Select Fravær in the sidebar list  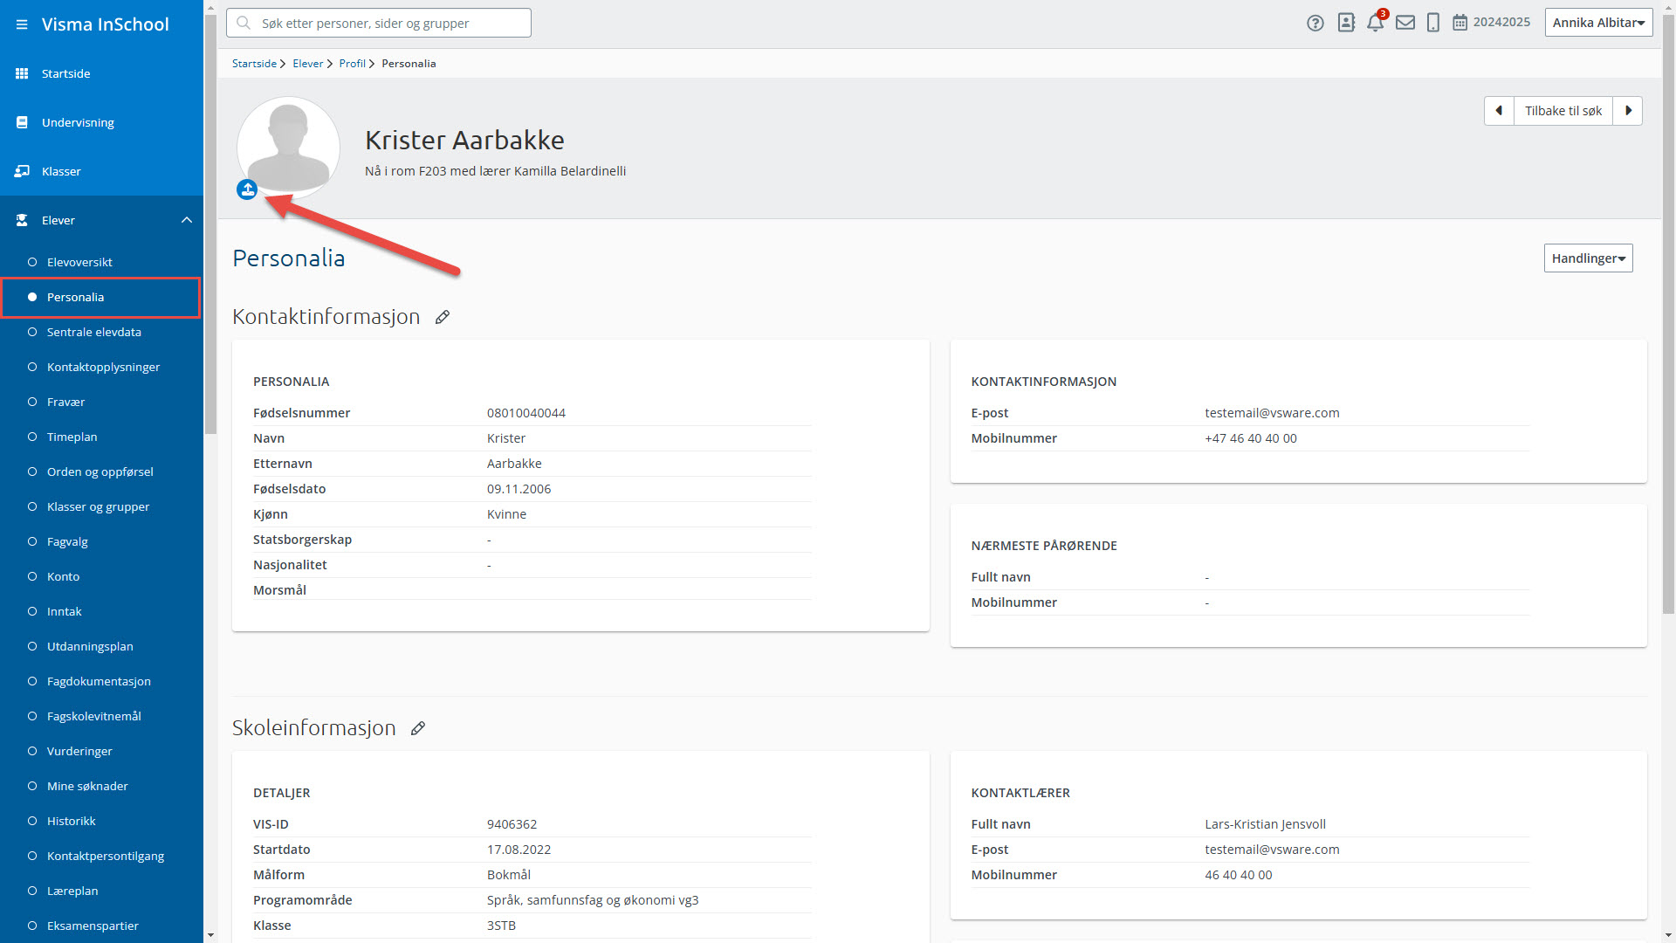pyautogui.click(x=65, y=402)
